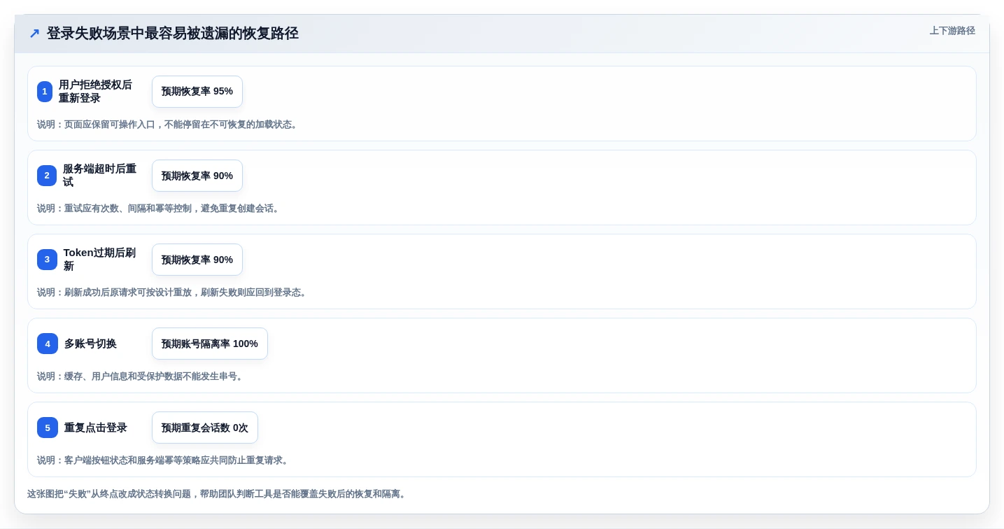This screenshot has width=1004, height=529.
Task: Click the note 缓存、用户信息和受保护数据不能发生串号
Action: [141, 376]
